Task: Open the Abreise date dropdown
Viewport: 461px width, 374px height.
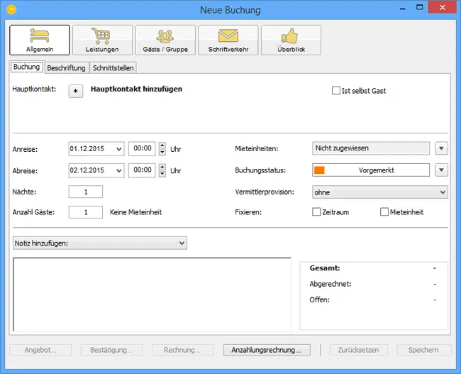Action: pos(119,170)
